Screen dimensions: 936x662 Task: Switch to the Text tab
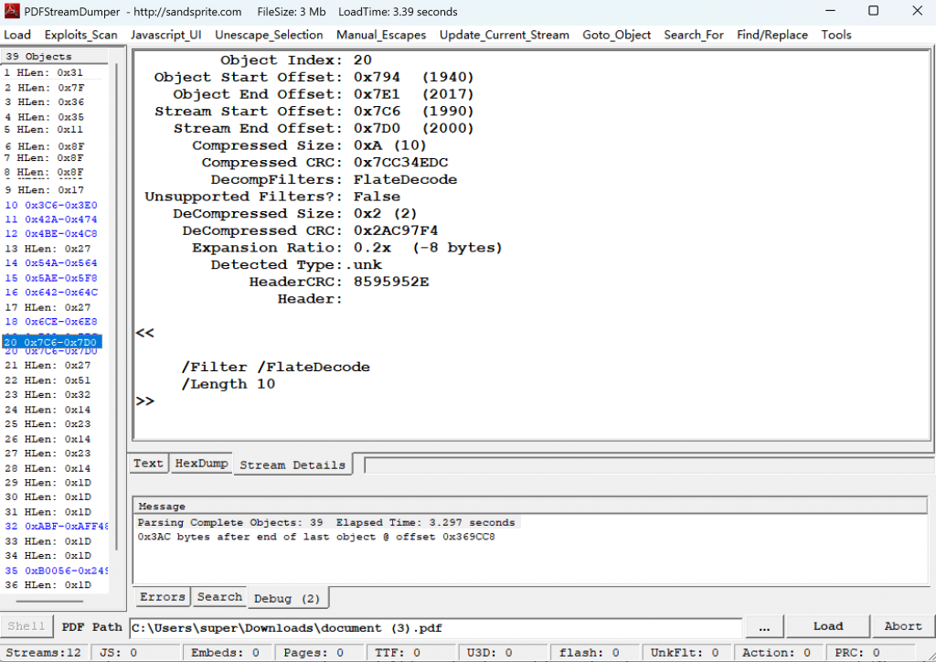148,464
